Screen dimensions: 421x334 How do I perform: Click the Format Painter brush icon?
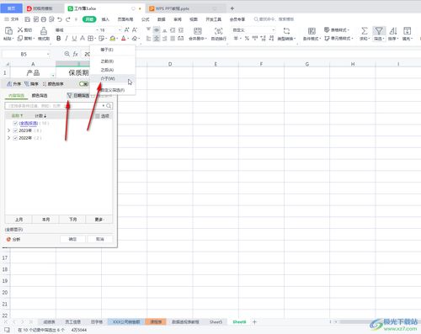pyautogui.click(x=44, y=30)
